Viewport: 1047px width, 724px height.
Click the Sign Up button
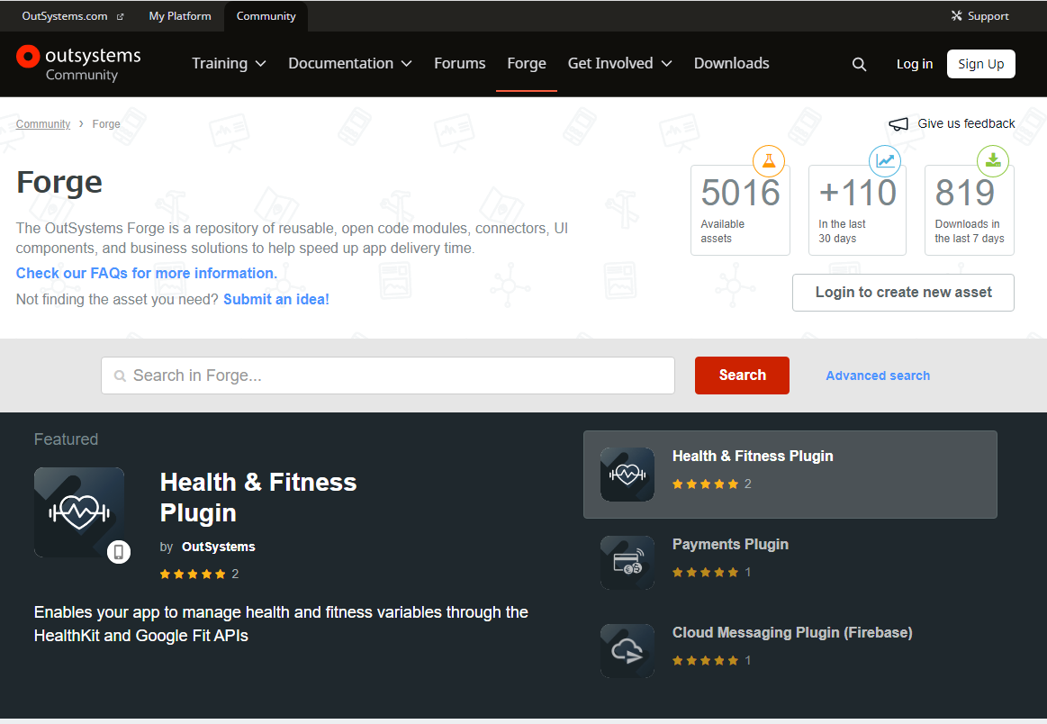980,64
